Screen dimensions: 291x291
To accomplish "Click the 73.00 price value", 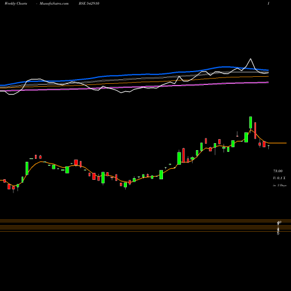I will pos(278,171).
